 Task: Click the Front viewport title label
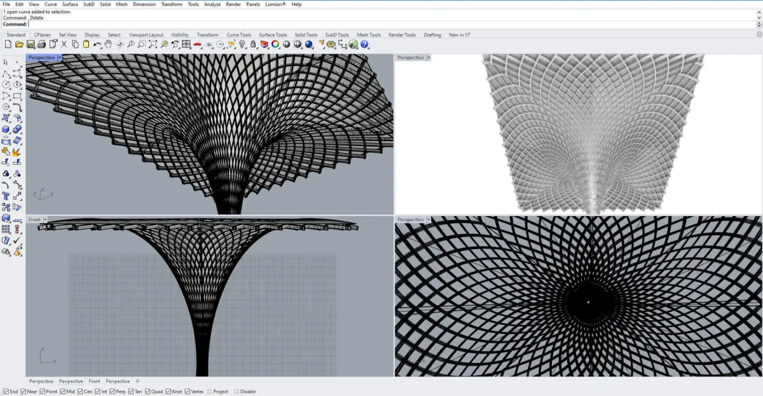point(34,220)
